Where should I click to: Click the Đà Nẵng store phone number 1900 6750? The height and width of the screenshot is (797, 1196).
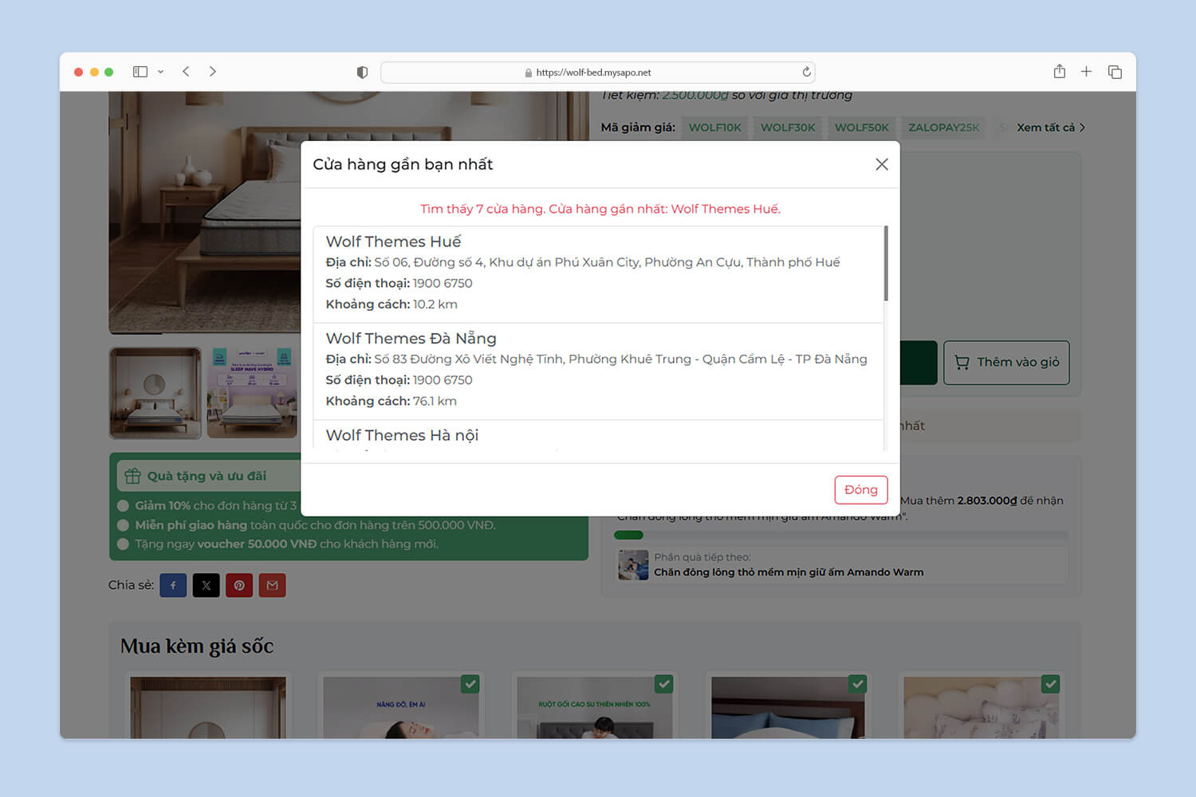coord(443,380)
